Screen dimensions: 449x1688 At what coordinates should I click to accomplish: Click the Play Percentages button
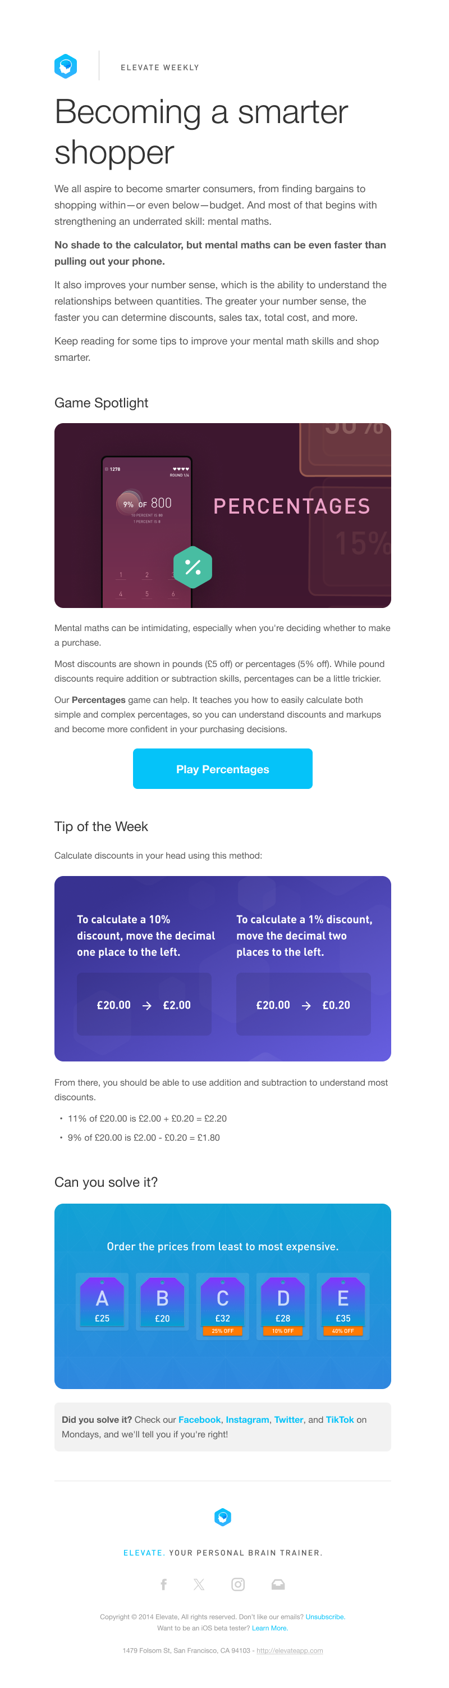click(x=223, y=769)
